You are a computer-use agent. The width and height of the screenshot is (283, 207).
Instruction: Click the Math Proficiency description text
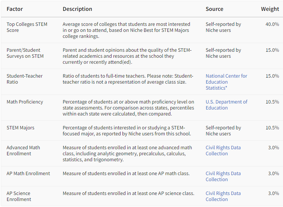coord(128,108)
